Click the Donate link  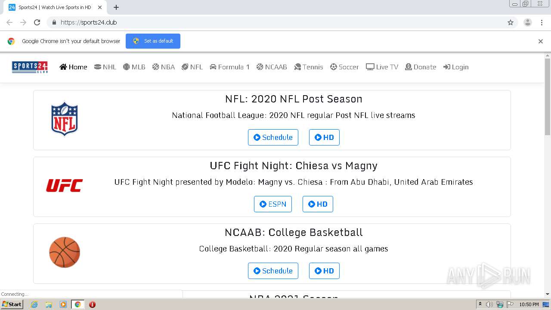pyautogui.click(x=421, y=67)
